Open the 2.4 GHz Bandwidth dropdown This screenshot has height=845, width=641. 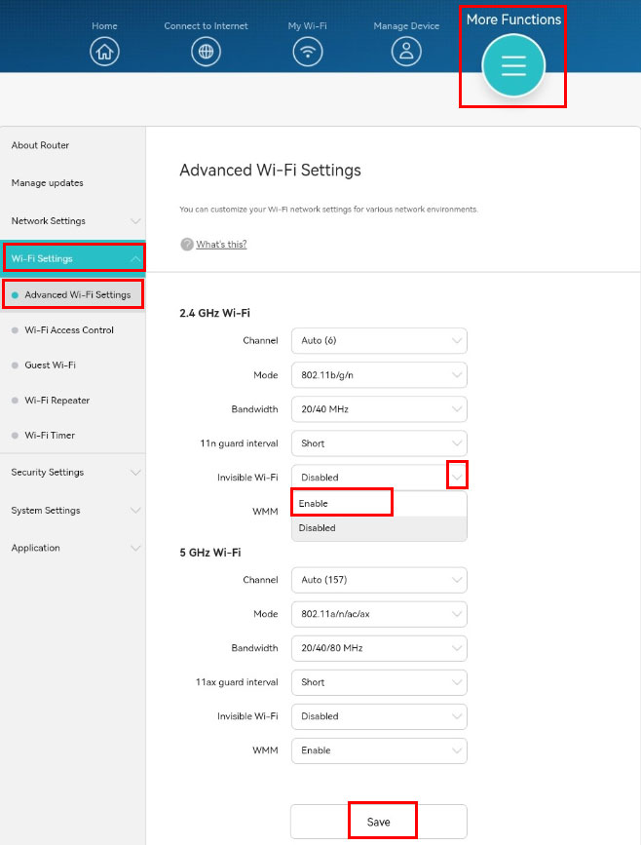point(379,409)
